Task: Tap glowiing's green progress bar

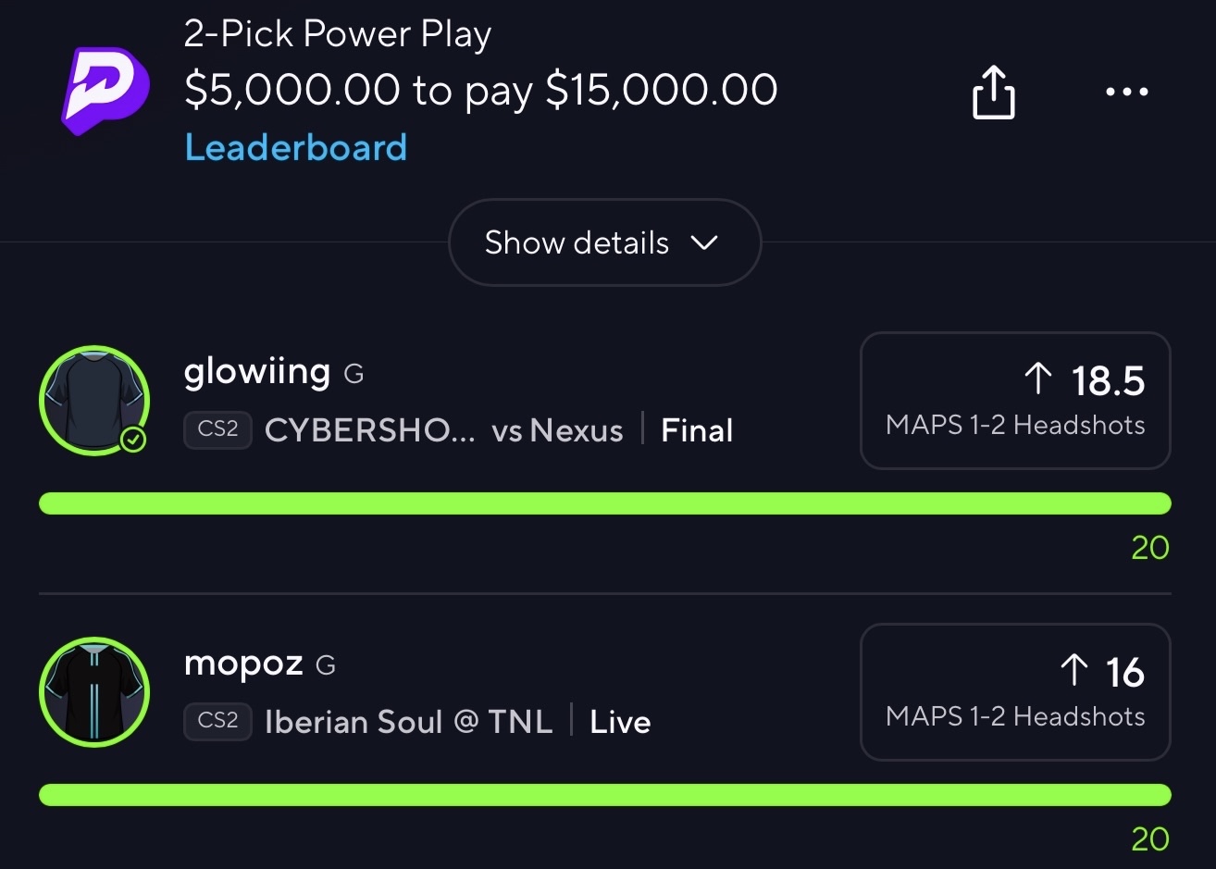Action: click(x=605, y=503)
